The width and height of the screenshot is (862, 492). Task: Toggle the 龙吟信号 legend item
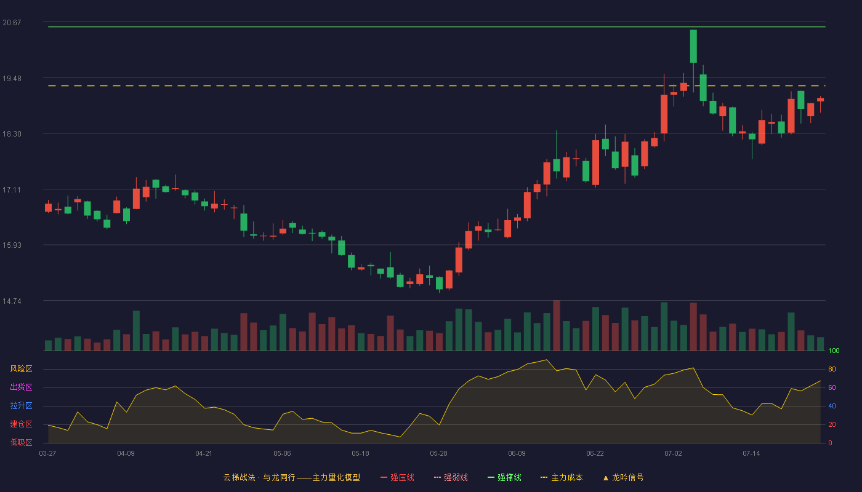[623, 477]
